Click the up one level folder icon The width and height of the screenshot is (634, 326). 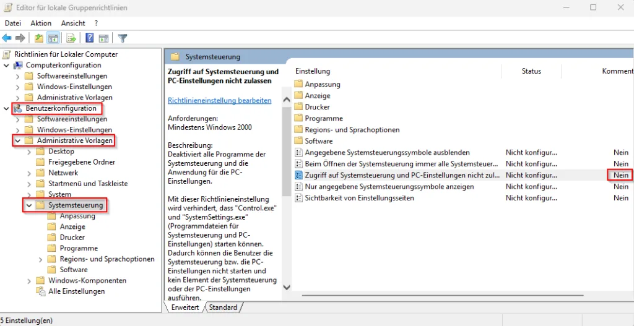click(39, 38)
